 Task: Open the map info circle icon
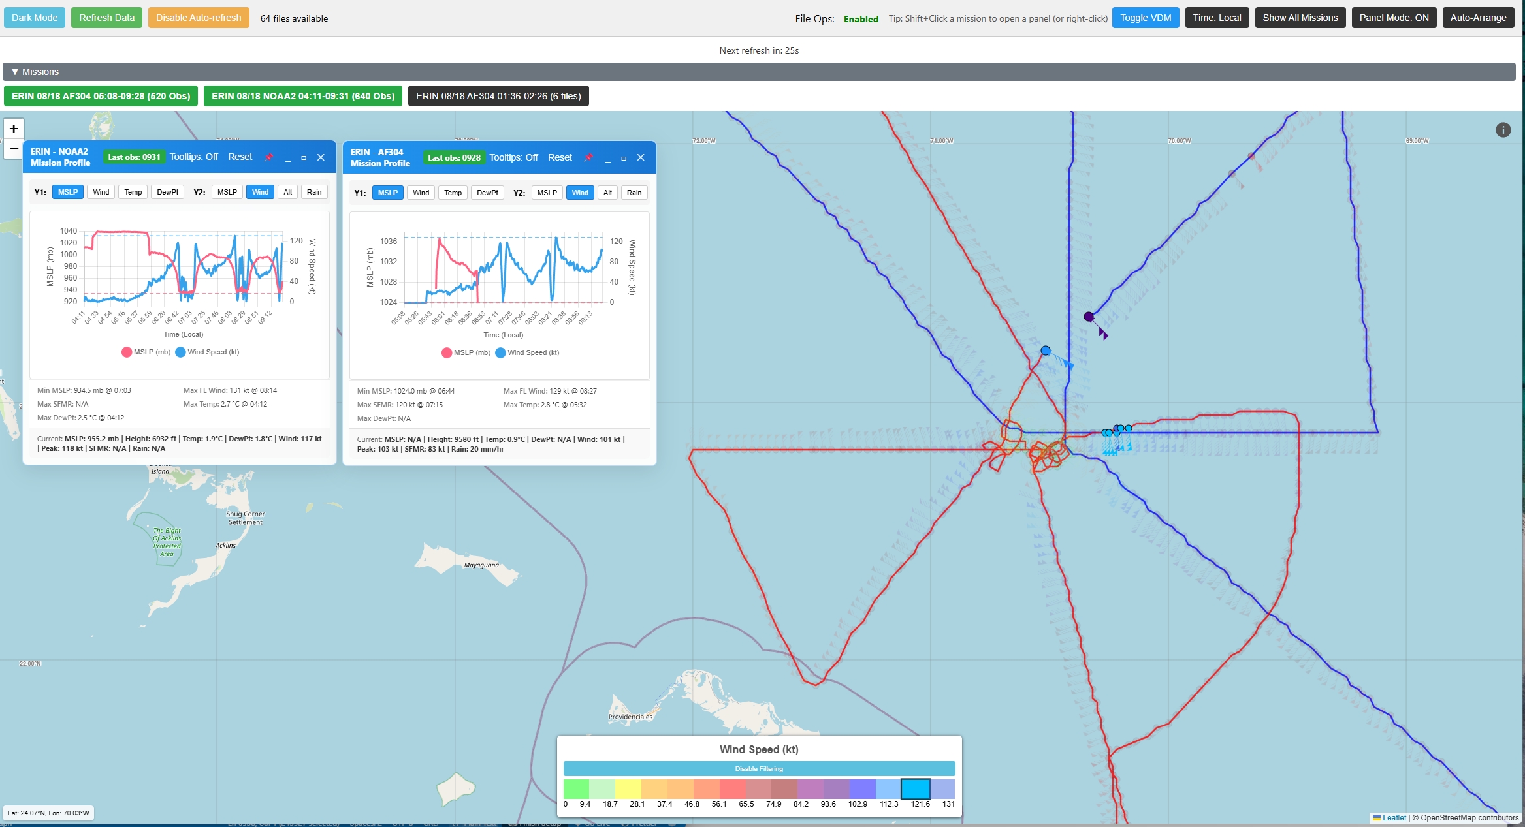tap(1503, 130)
